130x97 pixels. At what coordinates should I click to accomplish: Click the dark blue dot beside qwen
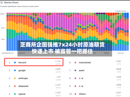(x=75, y=70)
